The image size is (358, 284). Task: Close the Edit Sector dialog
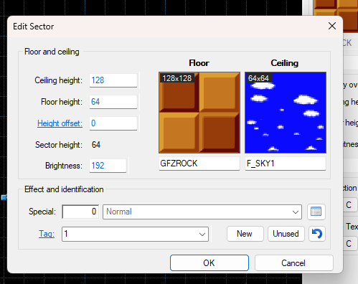pyautogui.click(x=332, y=26)
